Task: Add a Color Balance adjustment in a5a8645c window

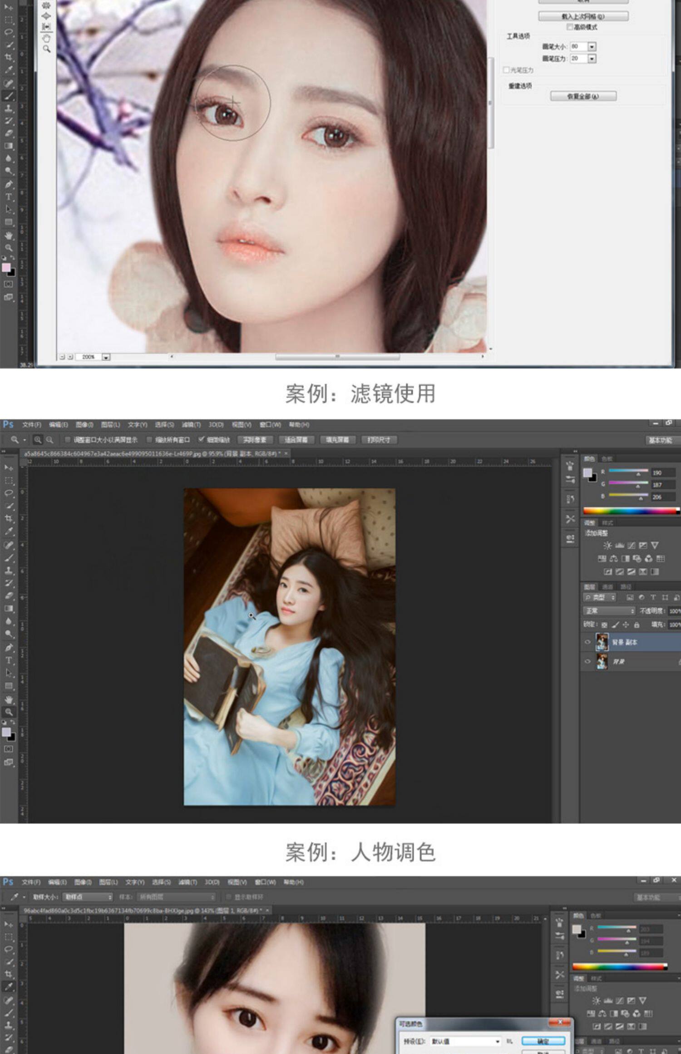Action: (x=614, y=558)
